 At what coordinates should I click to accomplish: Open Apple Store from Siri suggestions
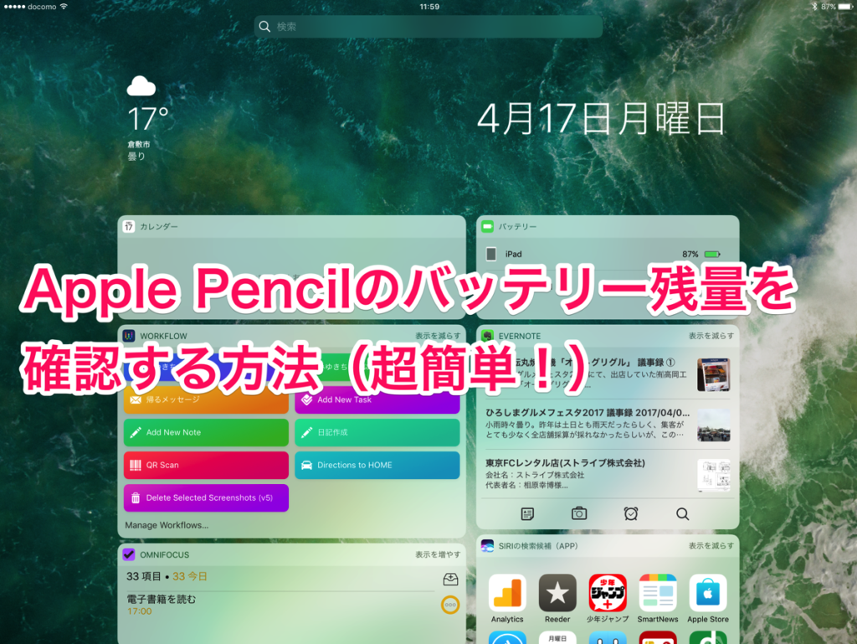[707, 596]
